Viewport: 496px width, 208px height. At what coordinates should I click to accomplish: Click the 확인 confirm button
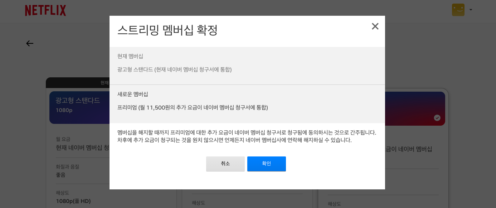click(267, 164)
